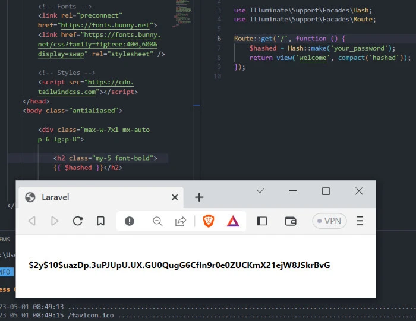This screenshot has width=416, height=321.
Task: Toggle the browser sidebar panel
Action: [x=262, y=221]
